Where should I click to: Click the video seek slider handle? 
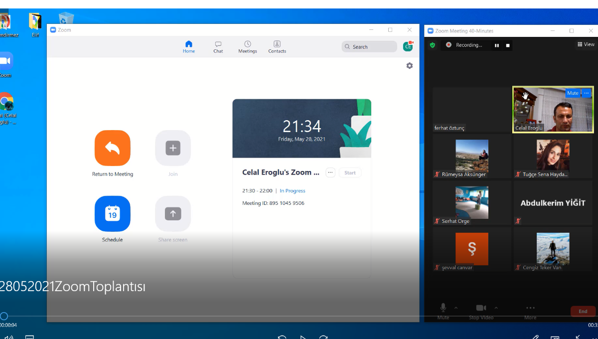4,316
